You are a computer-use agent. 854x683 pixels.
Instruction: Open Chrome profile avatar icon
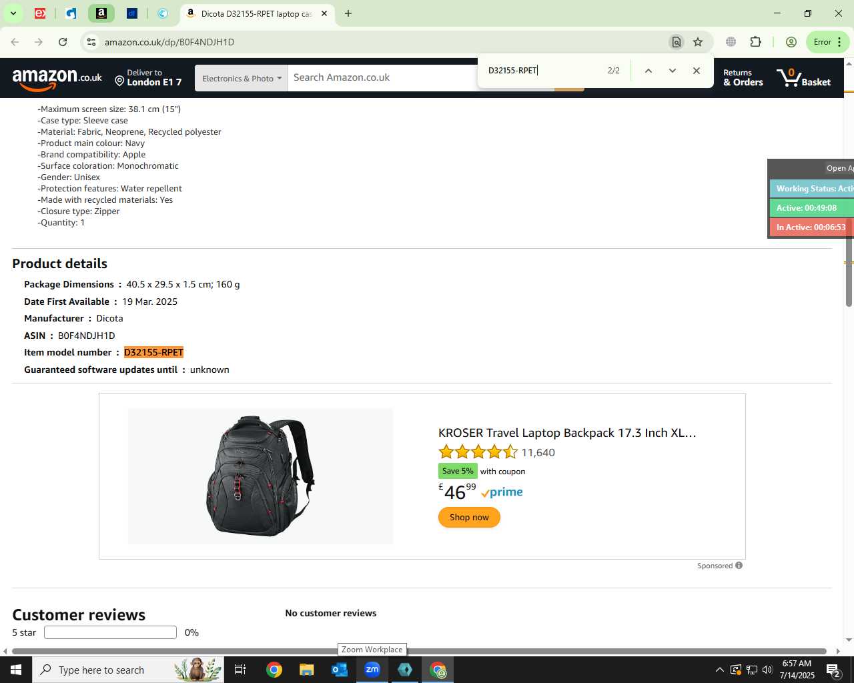791,42
